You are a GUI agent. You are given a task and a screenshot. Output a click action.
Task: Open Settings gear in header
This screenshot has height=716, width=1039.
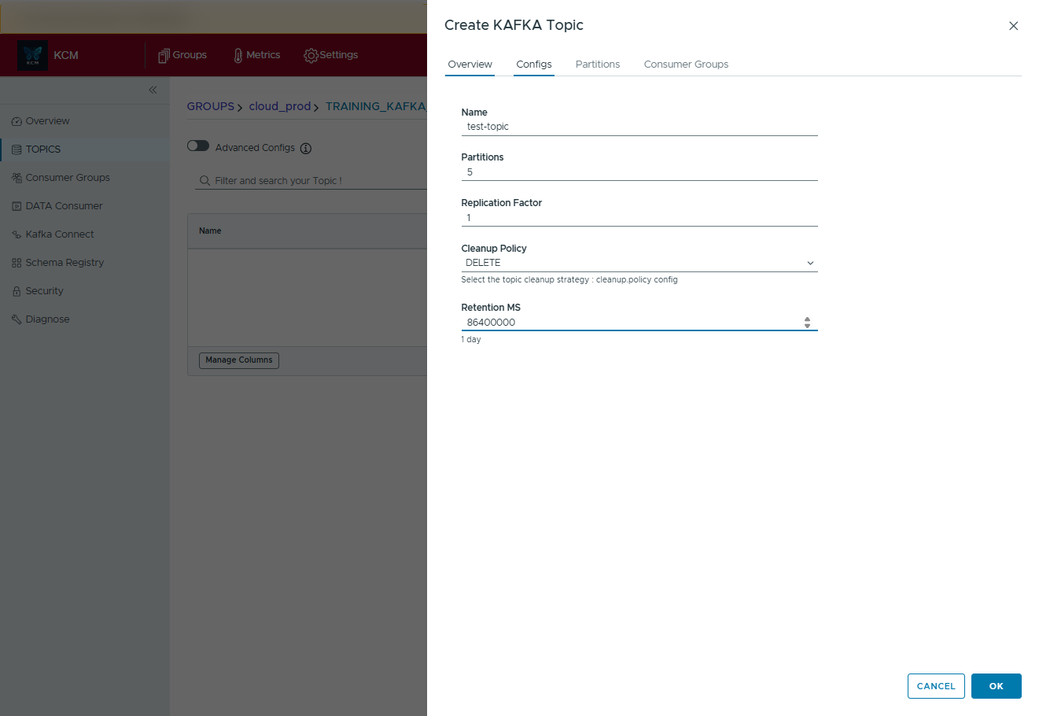(x=311, y=55)
